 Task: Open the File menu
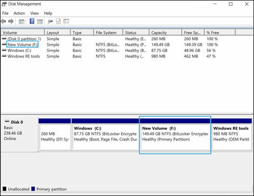[x=5, y=13]
